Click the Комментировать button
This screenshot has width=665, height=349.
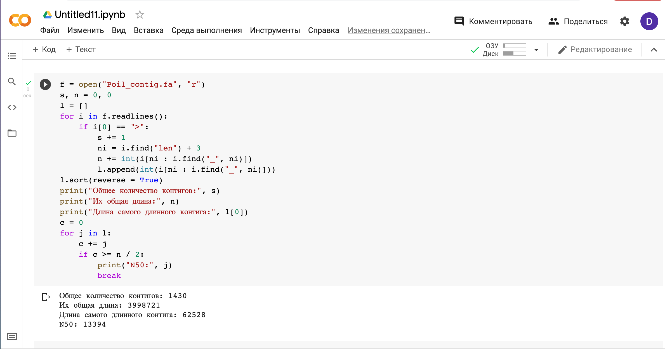click(493, 21)
